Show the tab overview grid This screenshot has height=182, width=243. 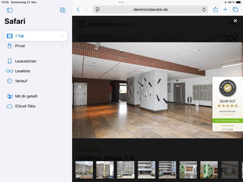click(x=235, y=9)
